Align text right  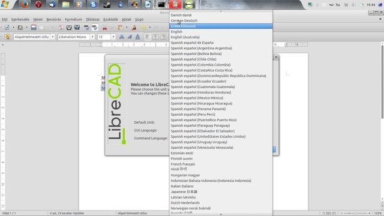pyautogui.click(x=163, y=37)
